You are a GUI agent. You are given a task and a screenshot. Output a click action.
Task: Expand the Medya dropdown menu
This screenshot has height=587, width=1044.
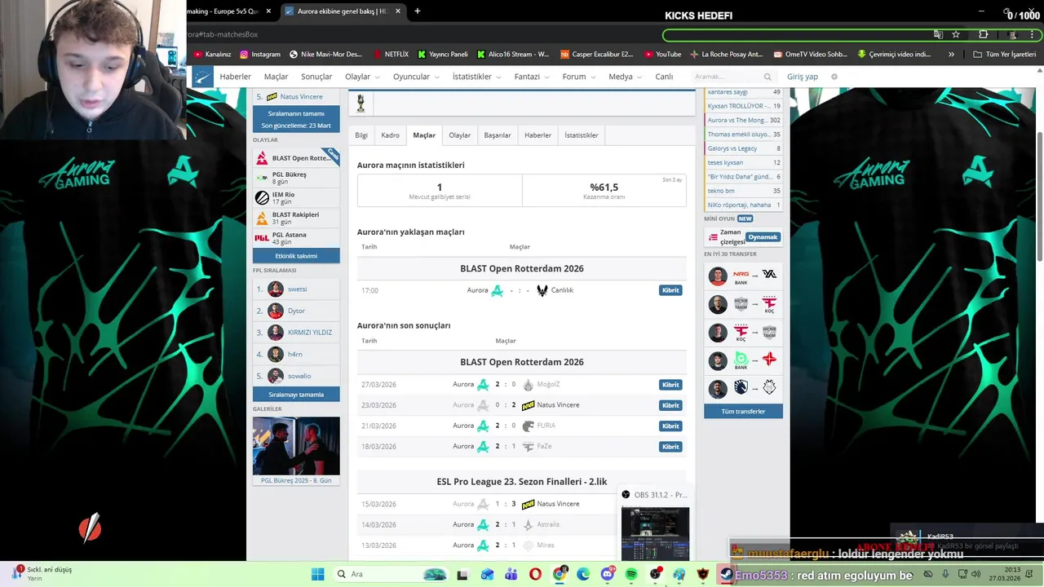click(x=625, y=77)
